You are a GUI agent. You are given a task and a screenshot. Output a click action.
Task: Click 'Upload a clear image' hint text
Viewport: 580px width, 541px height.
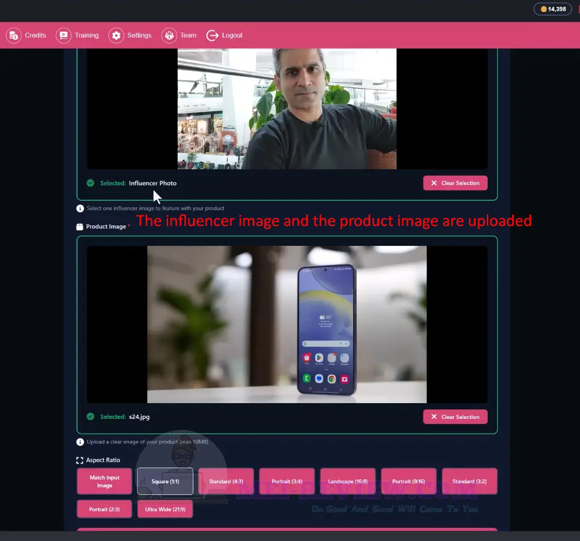point(148,442)
